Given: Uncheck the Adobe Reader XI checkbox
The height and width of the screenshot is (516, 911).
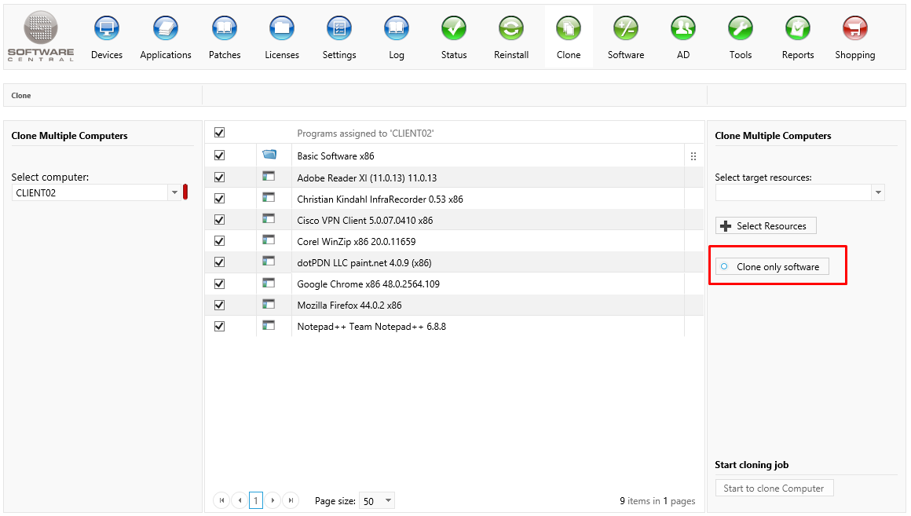Looking at the screenshot, I should point(220,177).
